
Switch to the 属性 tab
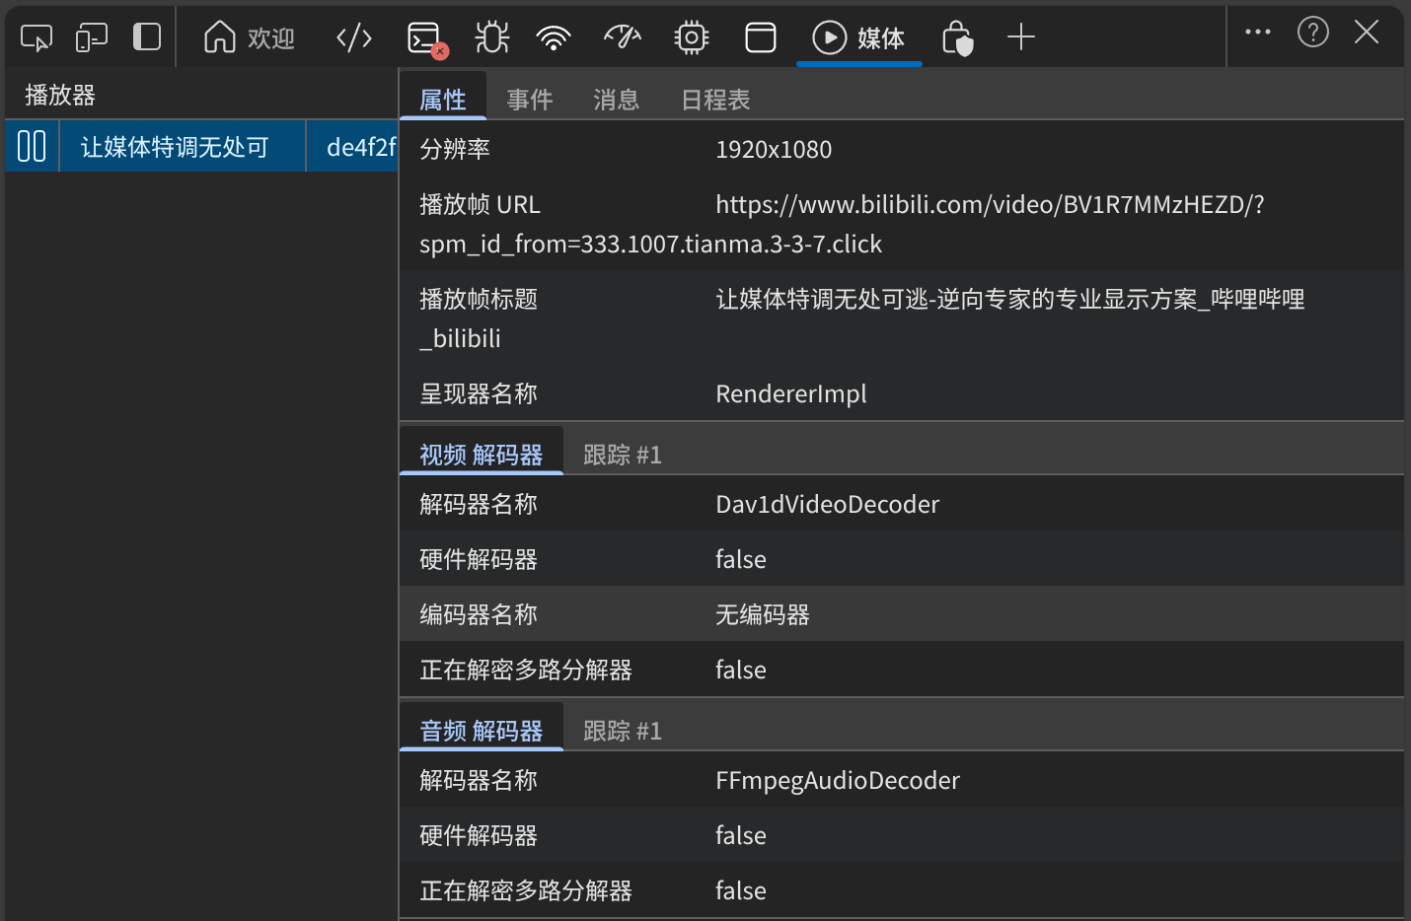(443, 99)
